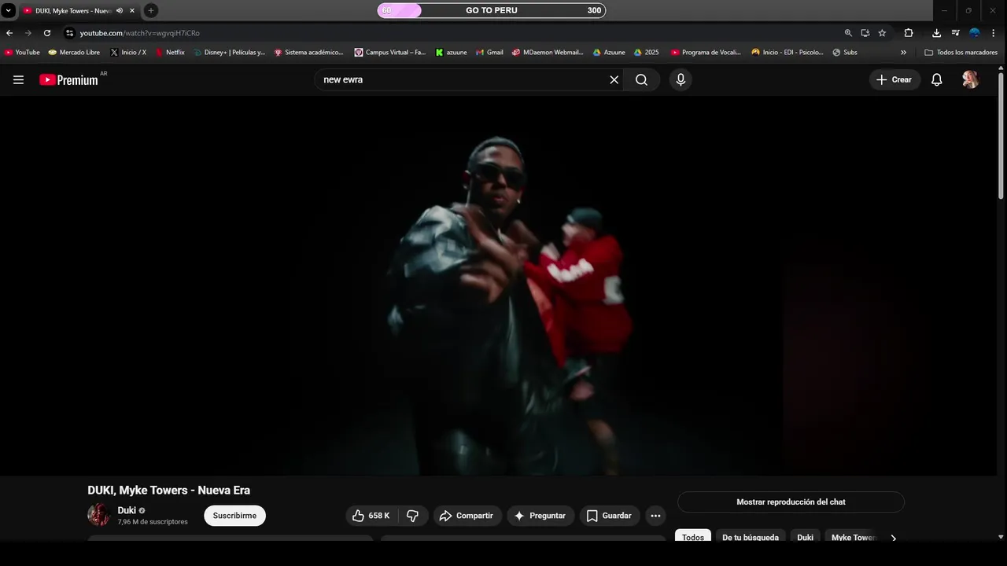This screenshot has height=566, width=1007.
Task: Run search with magnifier button
Action: pyautogui.click(x=641, y=79)
